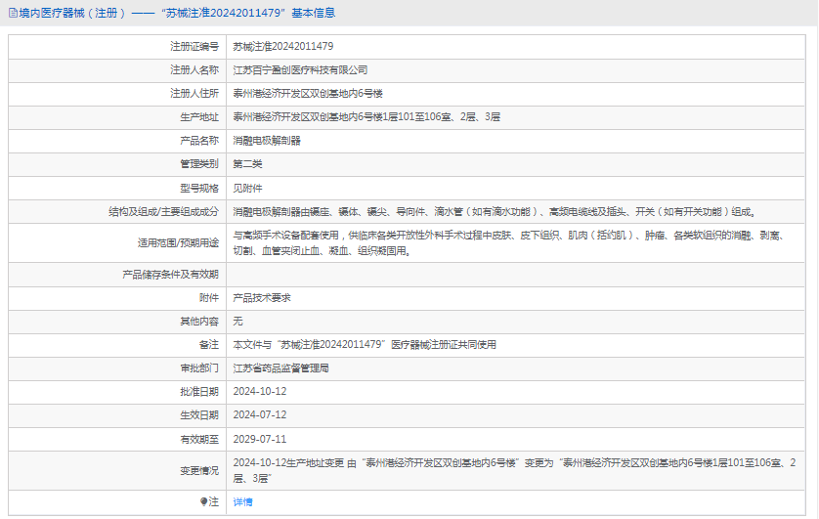Open the 详情 link in the 注 row
This screenshot has width=819, height=519.
click(x=243, y=501)
